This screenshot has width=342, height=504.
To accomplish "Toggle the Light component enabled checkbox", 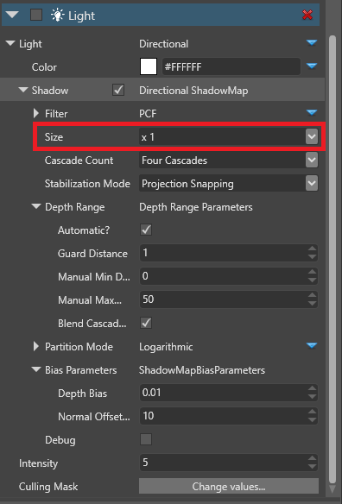I will tap(36, 15).
